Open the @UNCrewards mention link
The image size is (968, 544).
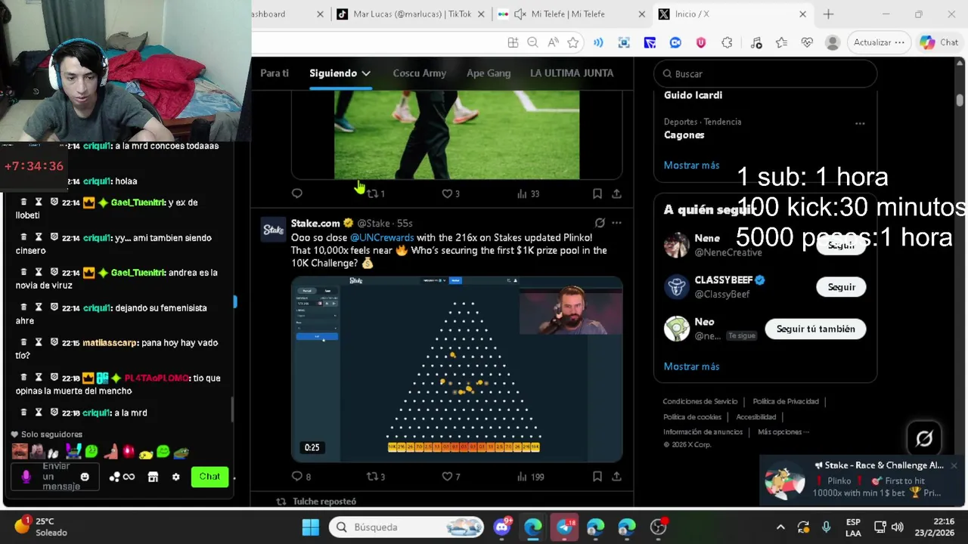pos(382,237)
